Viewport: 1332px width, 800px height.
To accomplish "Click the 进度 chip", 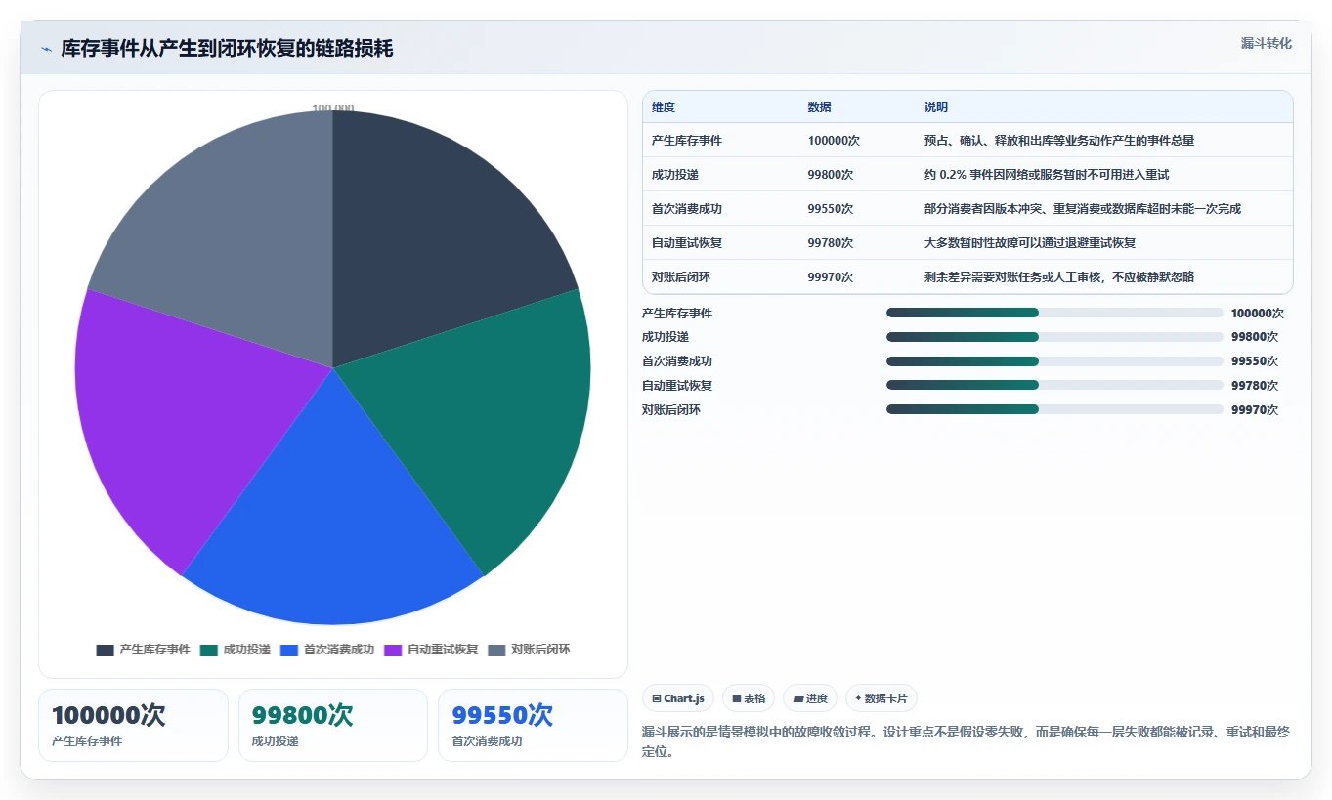I will (810, 698).
